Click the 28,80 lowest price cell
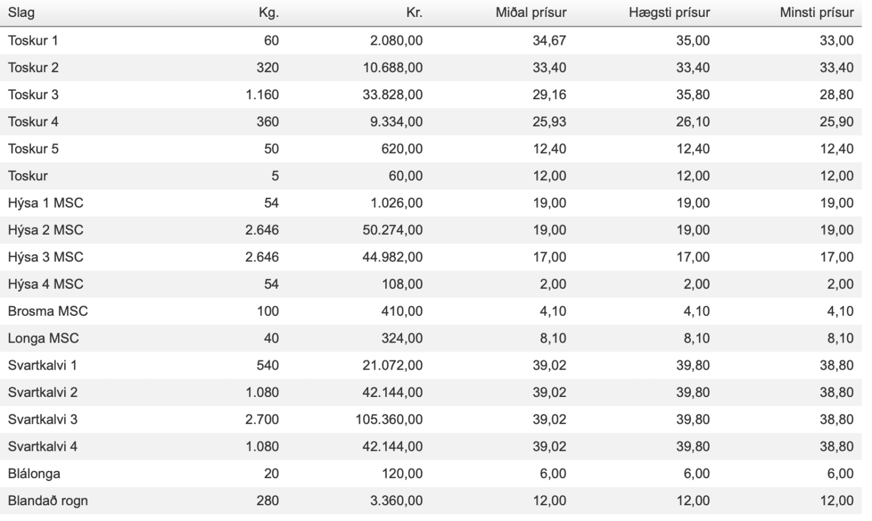This screenshot has width=872, height=521. (837, 94)
